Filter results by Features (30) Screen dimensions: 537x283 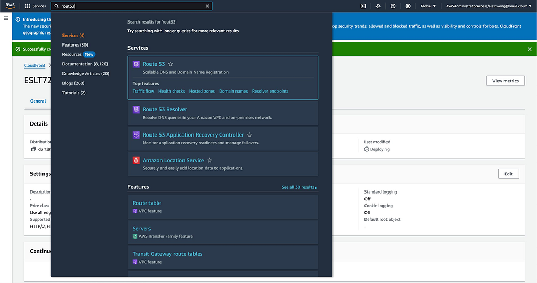coord(75,45)
